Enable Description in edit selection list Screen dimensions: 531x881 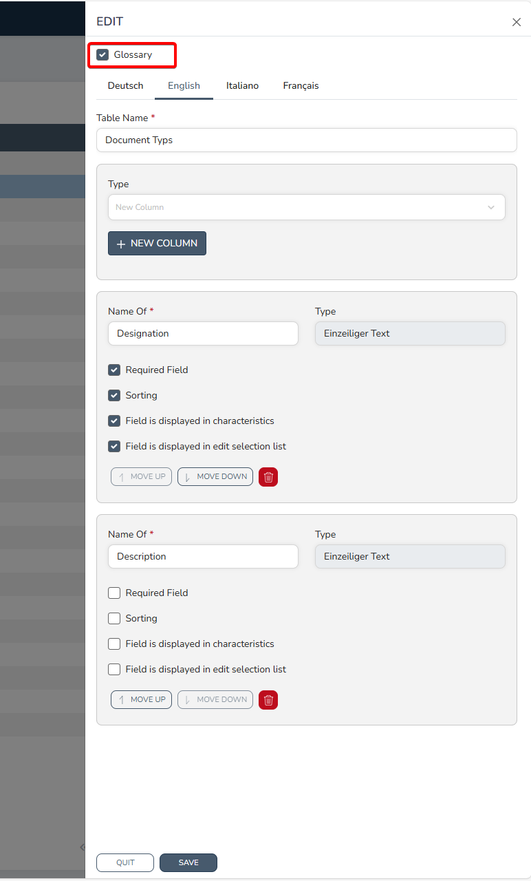[x=115, y=670]
